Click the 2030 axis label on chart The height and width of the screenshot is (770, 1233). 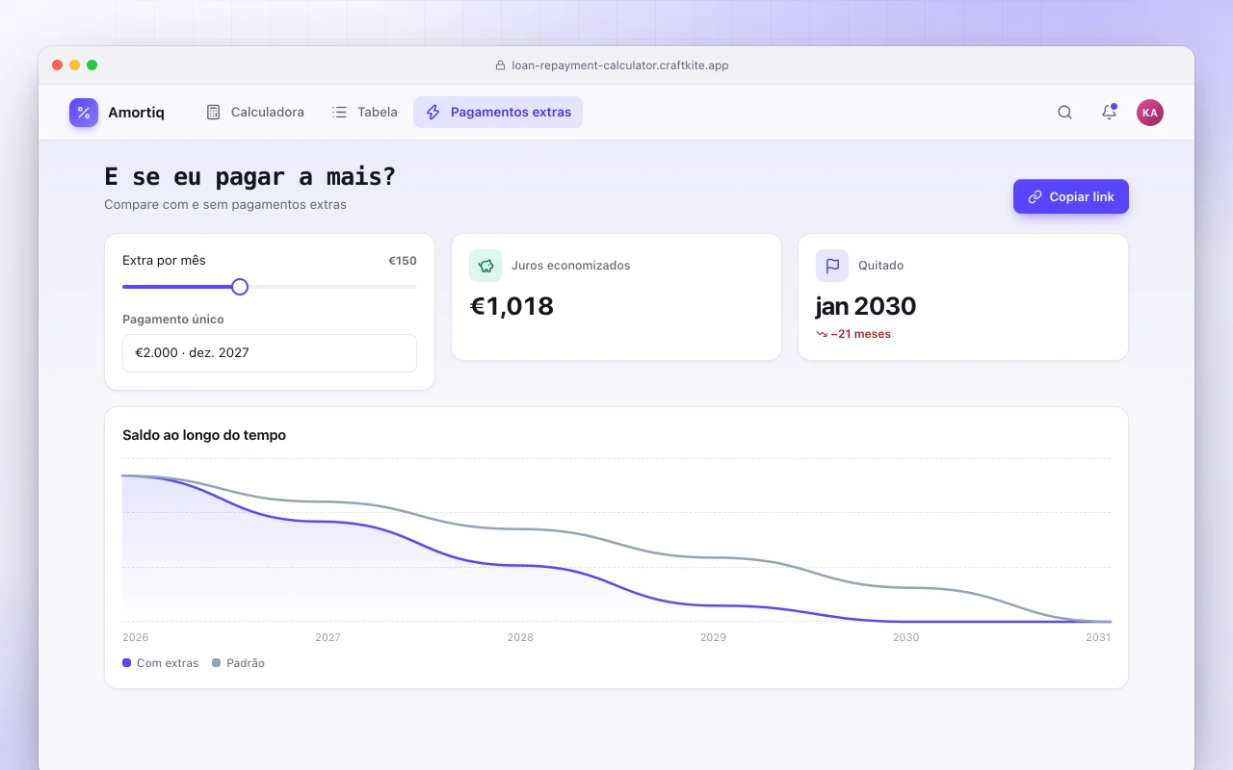905,637
